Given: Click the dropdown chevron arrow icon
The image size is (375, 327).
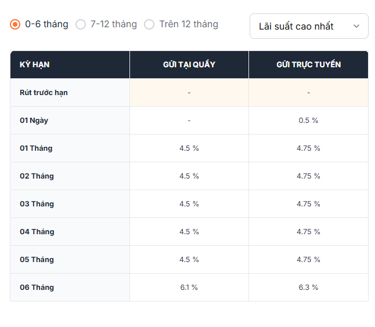Looking at the screenshot, I should [x=356, y=26].
